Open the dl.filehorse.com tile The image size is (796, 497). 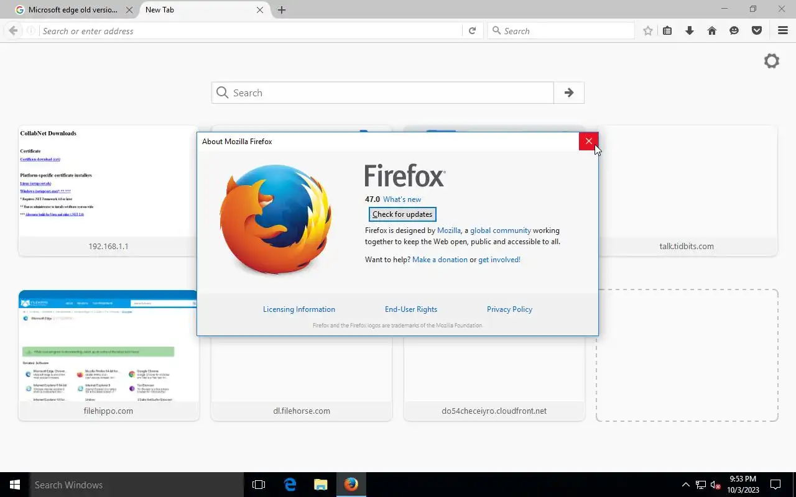click(x=302, y=379)
